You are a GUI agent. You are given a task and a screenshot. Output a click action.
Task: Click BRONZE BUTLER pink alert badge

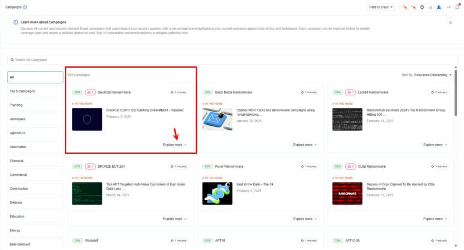90,166
